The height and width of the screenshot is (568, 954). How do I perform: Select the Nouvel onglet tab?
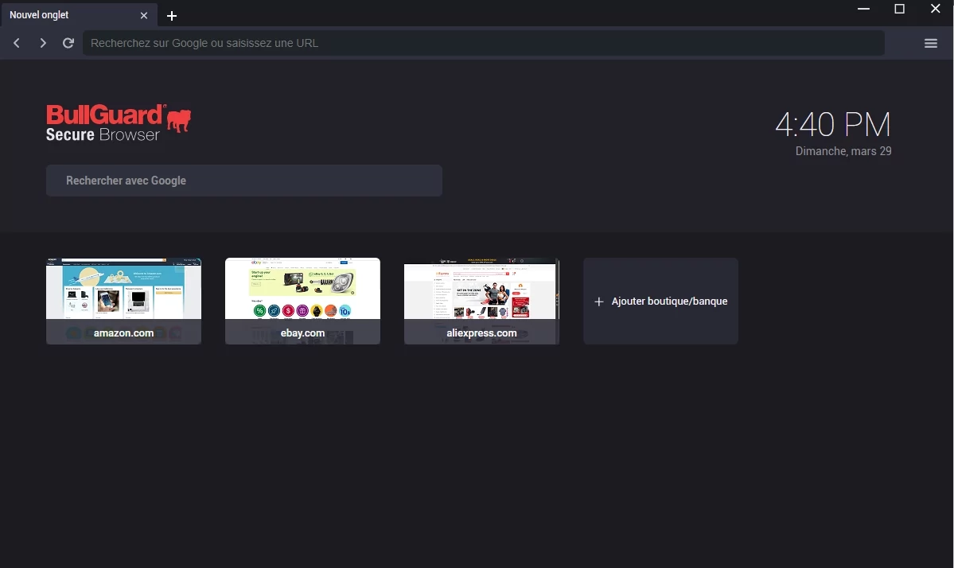point(79,14)
